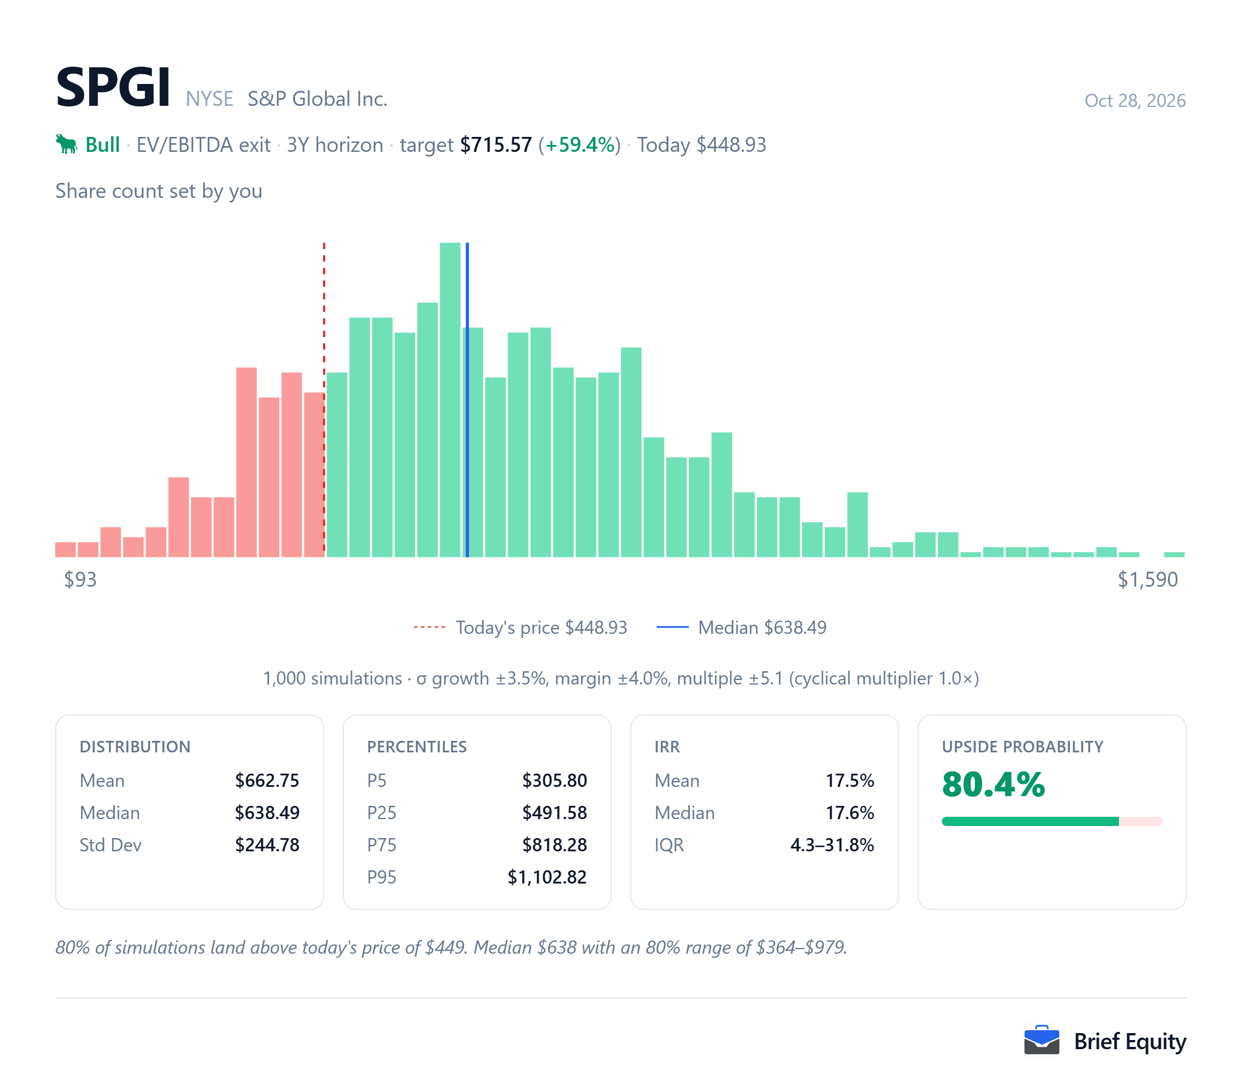The height and width of the screenshot is (1086, 1242).
Task: Click the SPGI ticker heading
Action: coord(113,88)
